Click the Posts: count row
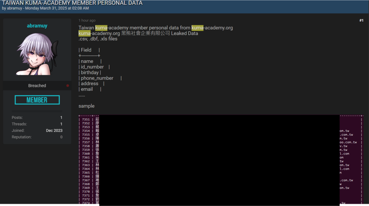Screen dimensions: 369x206 pos(37,118)
